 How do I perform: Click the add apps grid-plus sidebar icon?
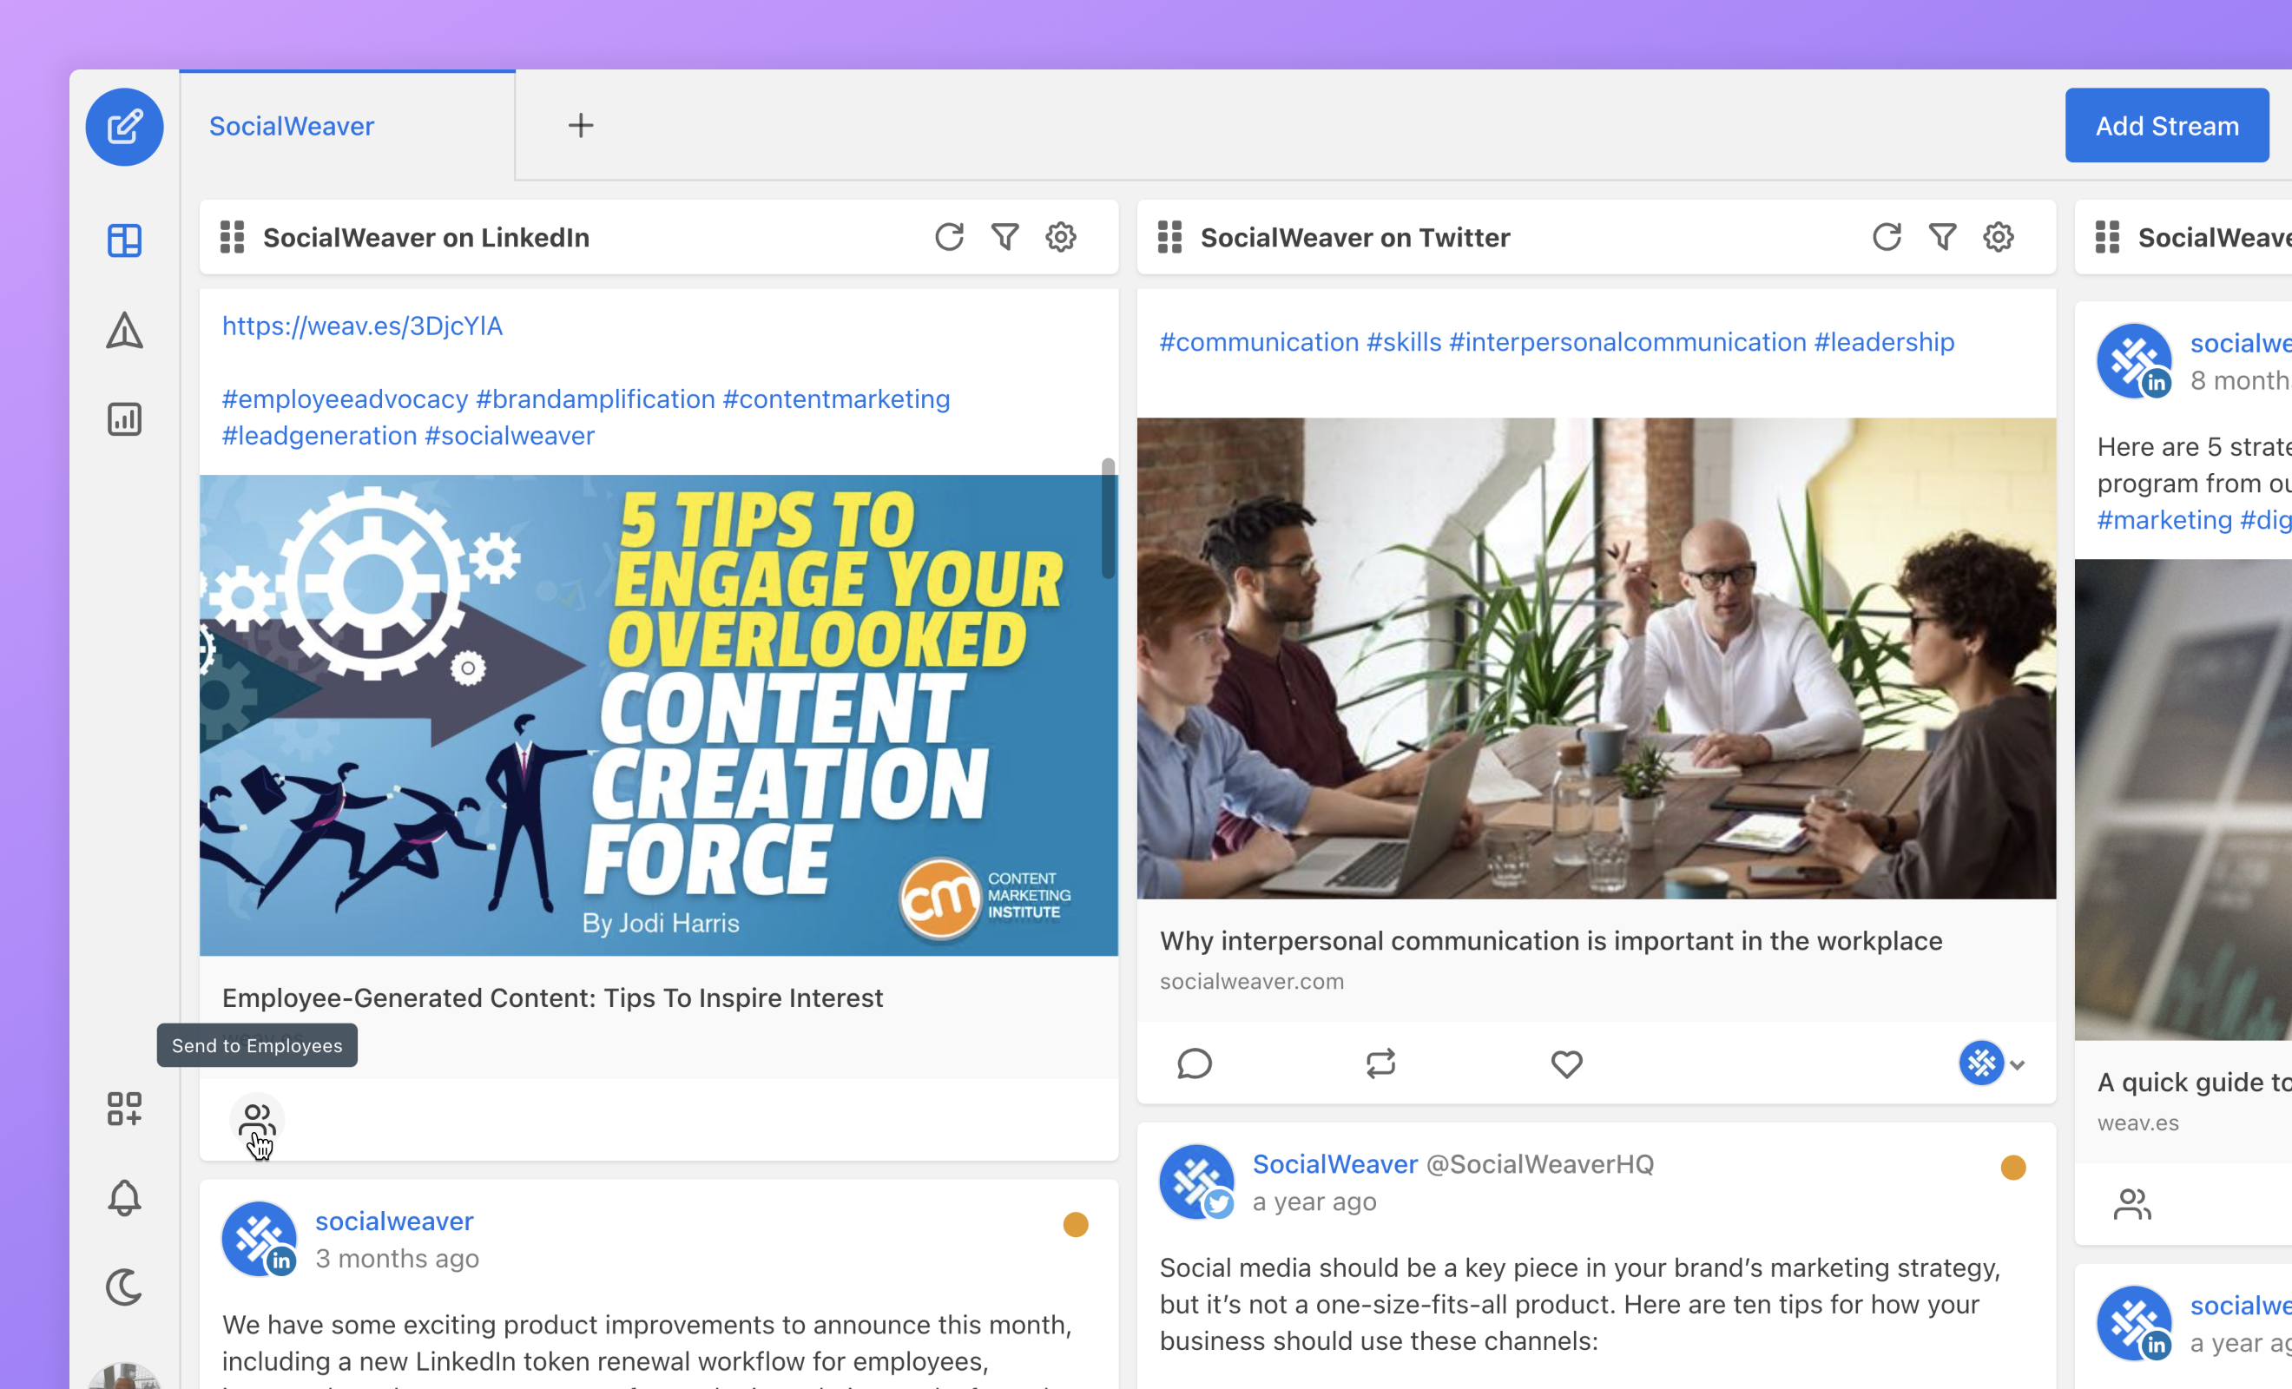(x=125, y=1109)
